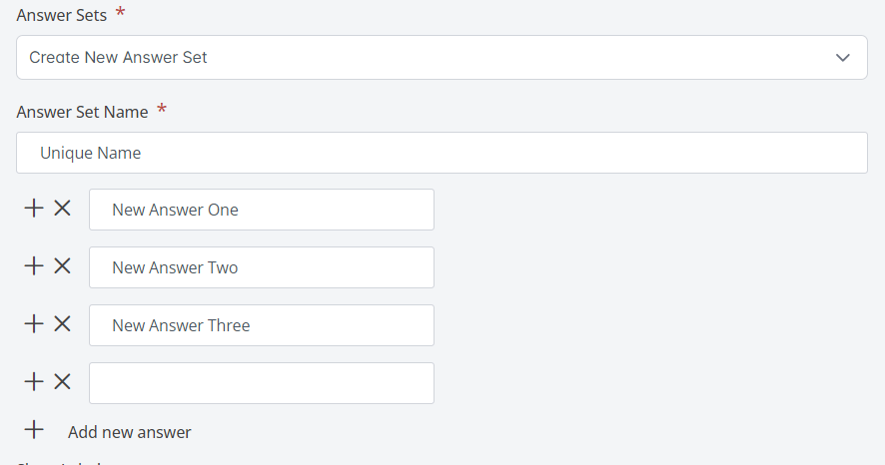Click into the New Answer Three field
This screenshot has width=885, height=465.
coord(262,325)
